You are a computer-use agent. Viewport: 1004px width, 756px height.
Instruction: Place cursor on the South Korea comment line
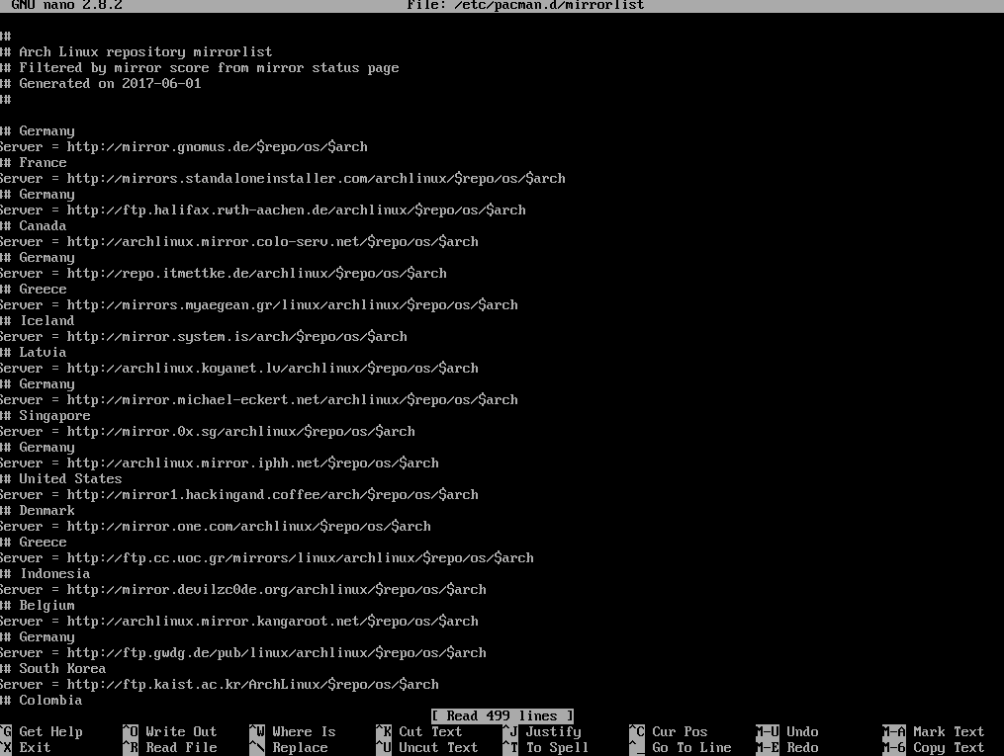coord(53,669)
